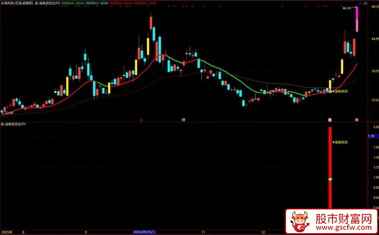
Task: Click the XMZBJ5: 40.65 indicator value
Action: pyautogui.click(x=121, y=3)
